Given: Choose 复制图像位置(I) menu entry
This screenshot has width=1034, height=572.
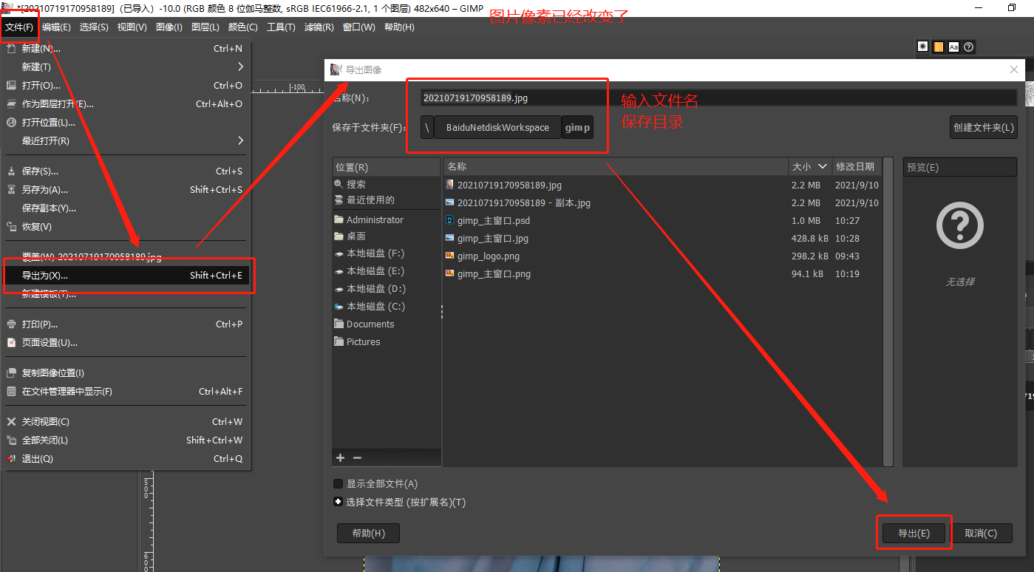Looking at the screenshot, I should coord(127,373).
